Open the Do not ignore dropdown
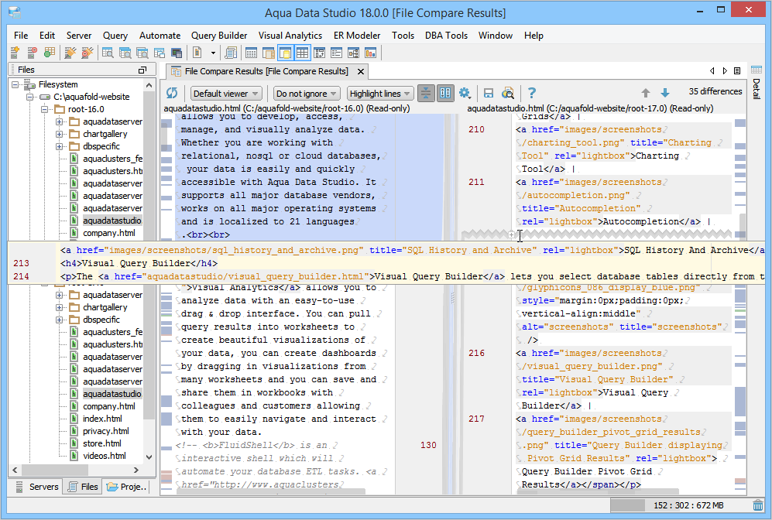This screenshot has width=772, height=520. [x=306, y=94]
